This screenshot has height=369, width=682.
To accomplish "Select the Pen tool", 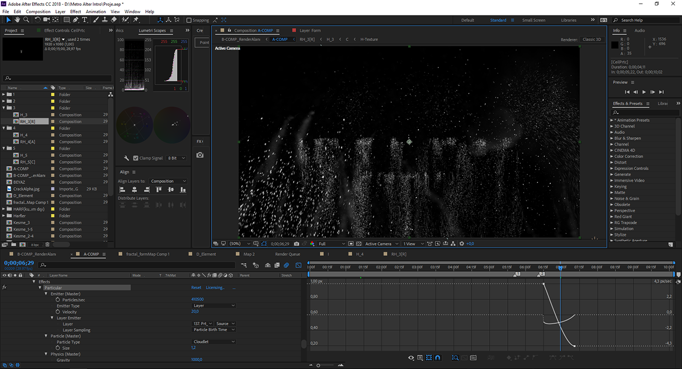I will pyautogui.click(x=76, y=20).
